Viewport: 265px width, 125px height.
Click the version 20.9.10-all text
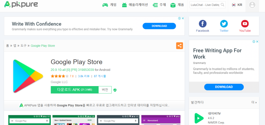click(72, 70)
